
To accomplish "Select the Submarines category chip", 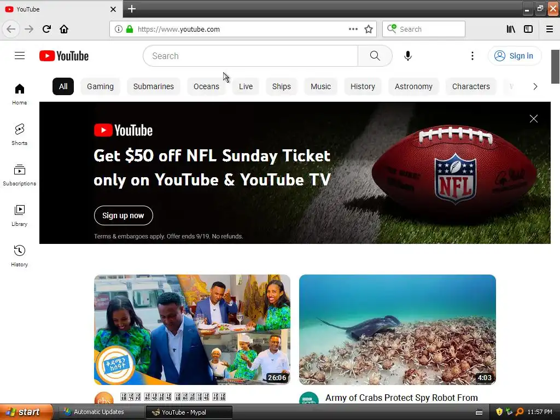I will pos(154,86).
